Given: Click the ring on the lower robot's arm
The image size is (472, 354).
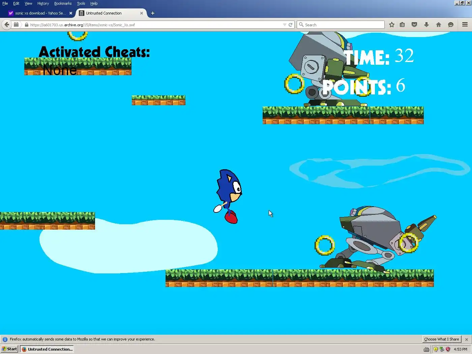Looking at the screenshot, I should tap(408, 242).
